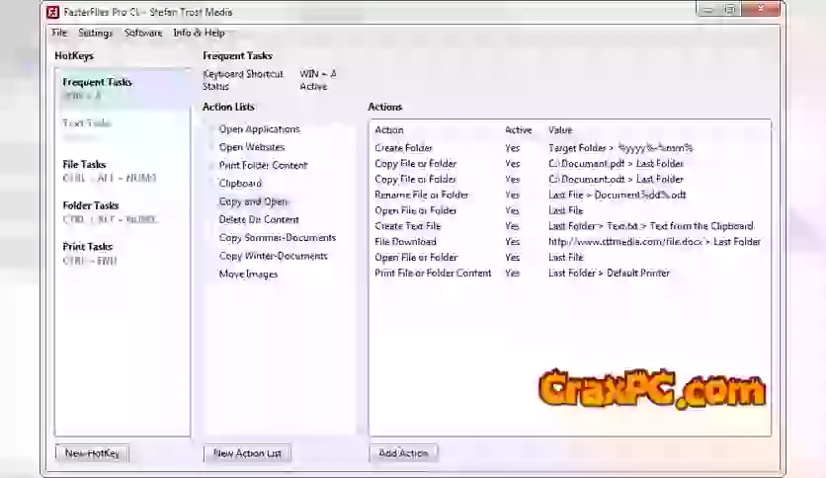This screenshot has height=478, width=826.
Task: Click the Last File > Document3 value
Action: pos(617,195)
